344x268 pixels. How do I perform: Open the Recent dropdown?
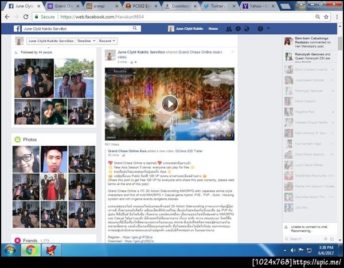point(107,41)
